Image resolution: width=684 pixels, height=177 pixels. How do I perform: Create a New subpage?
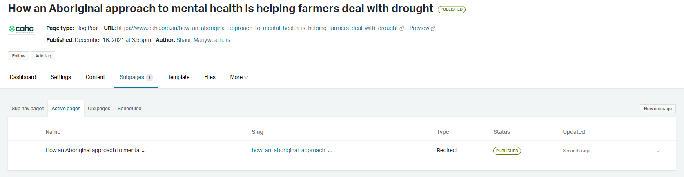tap(657, 109)
